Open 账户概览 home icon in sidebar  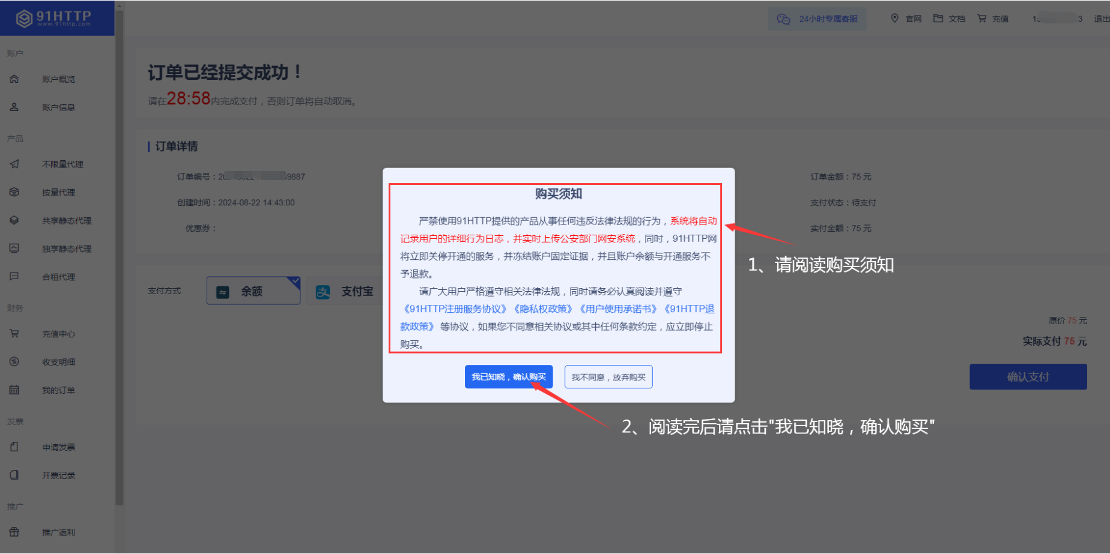coord(14,79)
